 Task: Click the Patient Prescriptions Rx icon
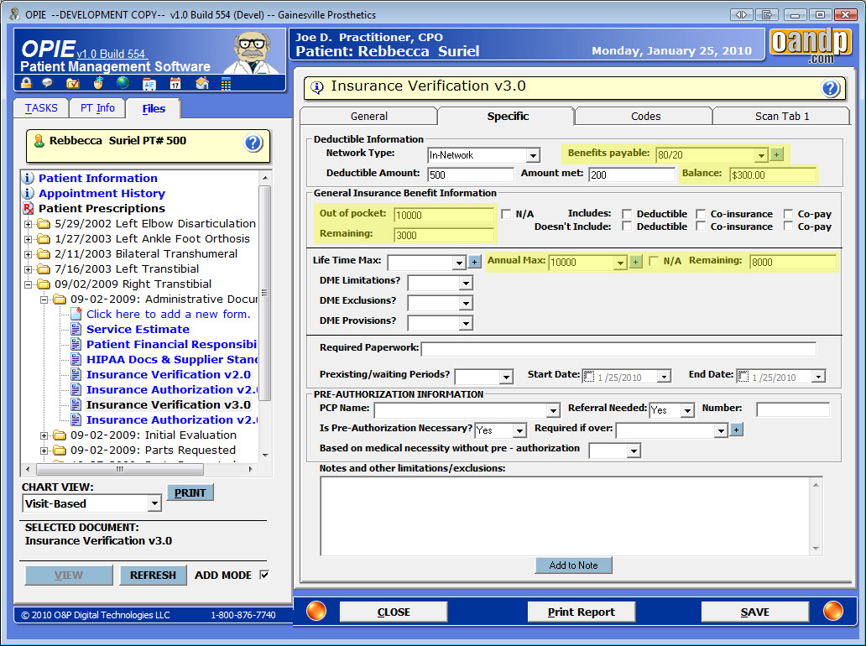click(x=29, y=209)
